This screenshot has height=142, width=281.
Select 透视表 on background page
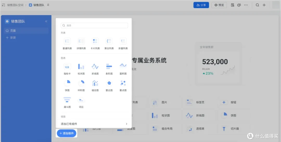click(x=199, y=129)
